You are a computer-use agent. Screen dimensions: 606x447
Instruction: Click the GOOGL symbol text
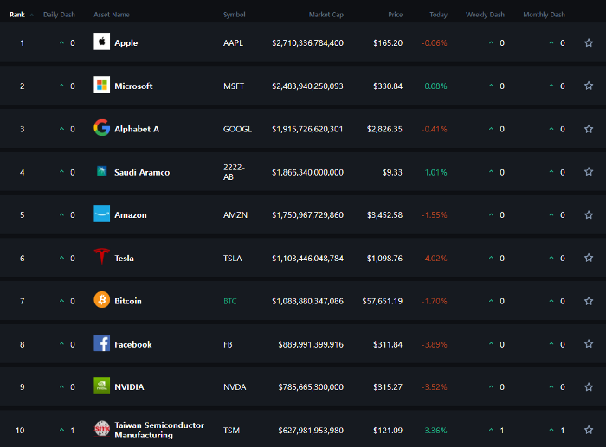(x=237, y=129)
